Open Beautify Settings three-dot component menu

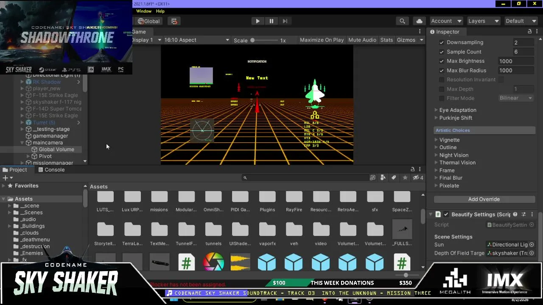[x=532, y=214]
